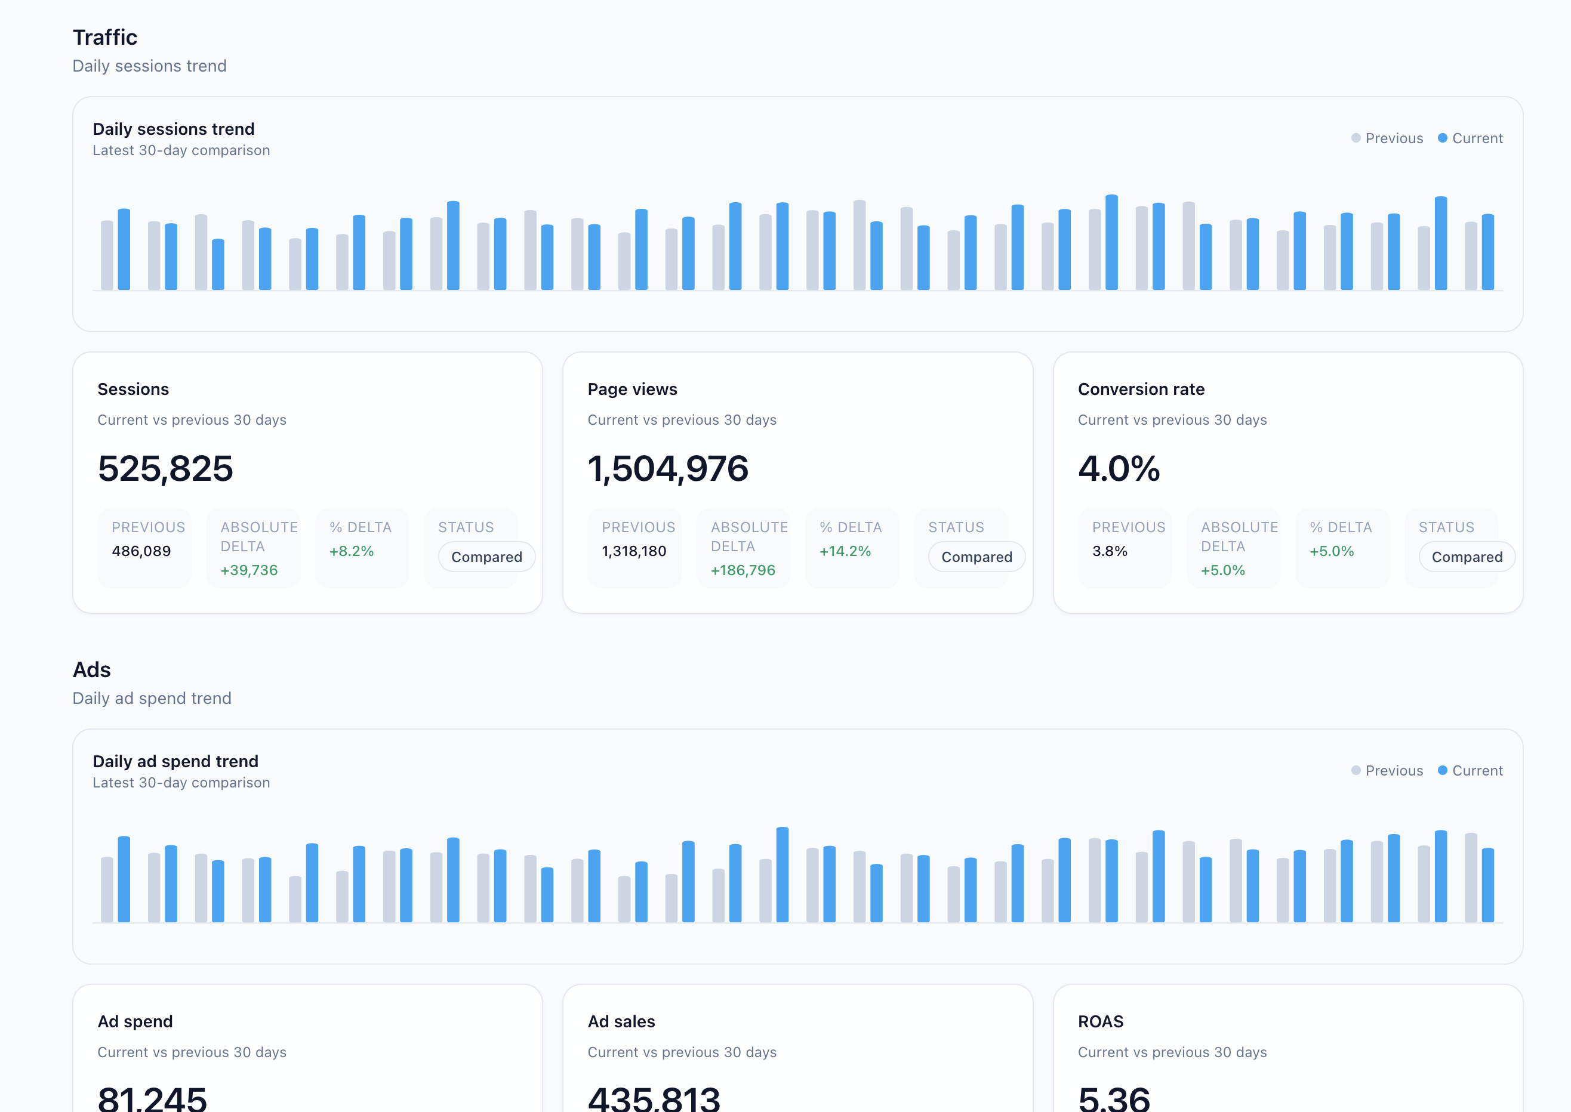Toggle the Previous legend label in ad spend chart
Image resolution: width=1571 pixels, height=1112 pixels.
point(1394,770)
